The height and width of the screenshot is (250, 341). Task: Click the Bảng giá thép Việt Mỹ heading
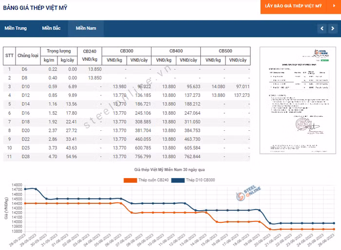36,8
